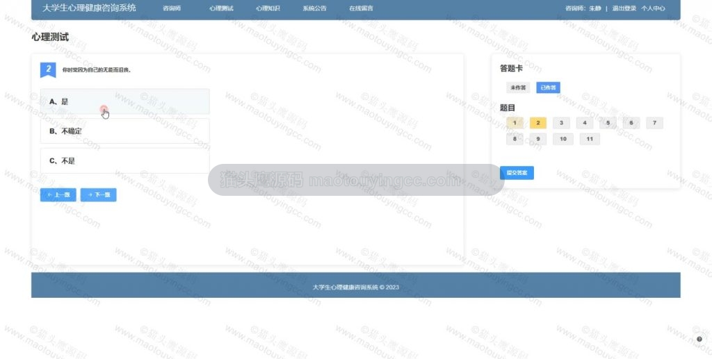Go to 心理知识 in the navbar

click(x=268, y=8)
